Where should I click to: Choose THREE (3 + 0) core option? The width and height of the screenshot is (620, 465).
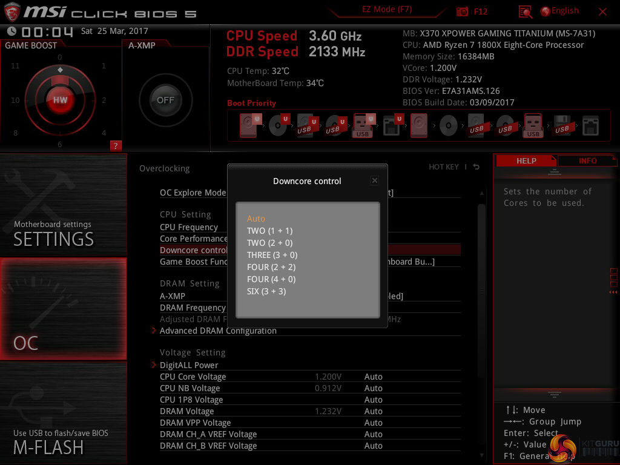click(x=272, y=255)
